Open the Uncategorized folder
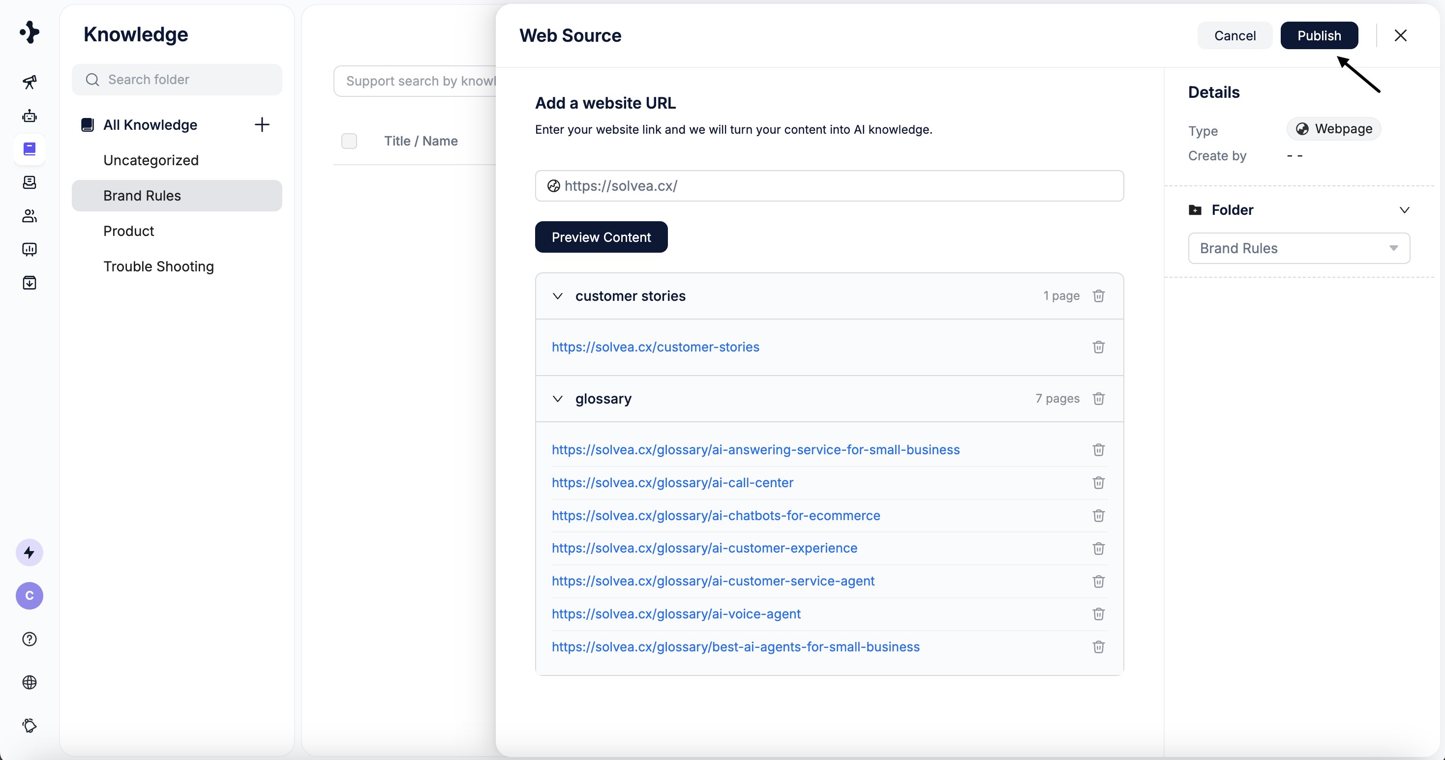This screenshot has width=1445, height=760. (x=151, y=160)
